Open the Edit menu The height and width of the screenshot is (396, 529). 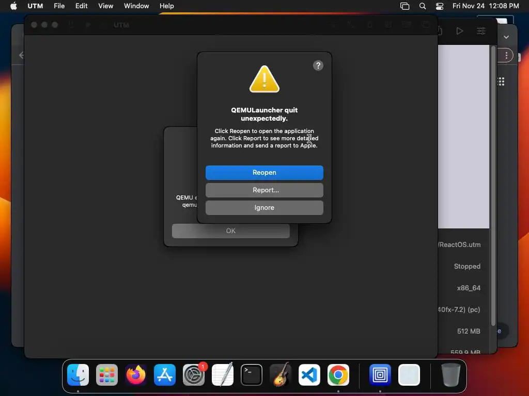click(81, 6)
